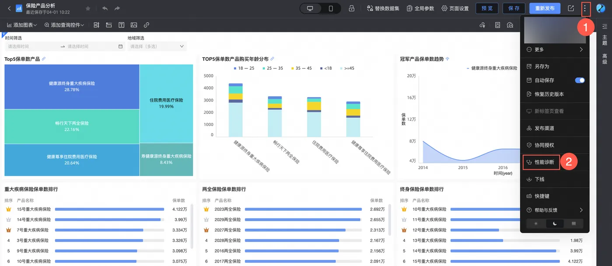This screenshot has width=612, height=266.
Task: Open the three-dot more options menu
Action: coord(585,8)
